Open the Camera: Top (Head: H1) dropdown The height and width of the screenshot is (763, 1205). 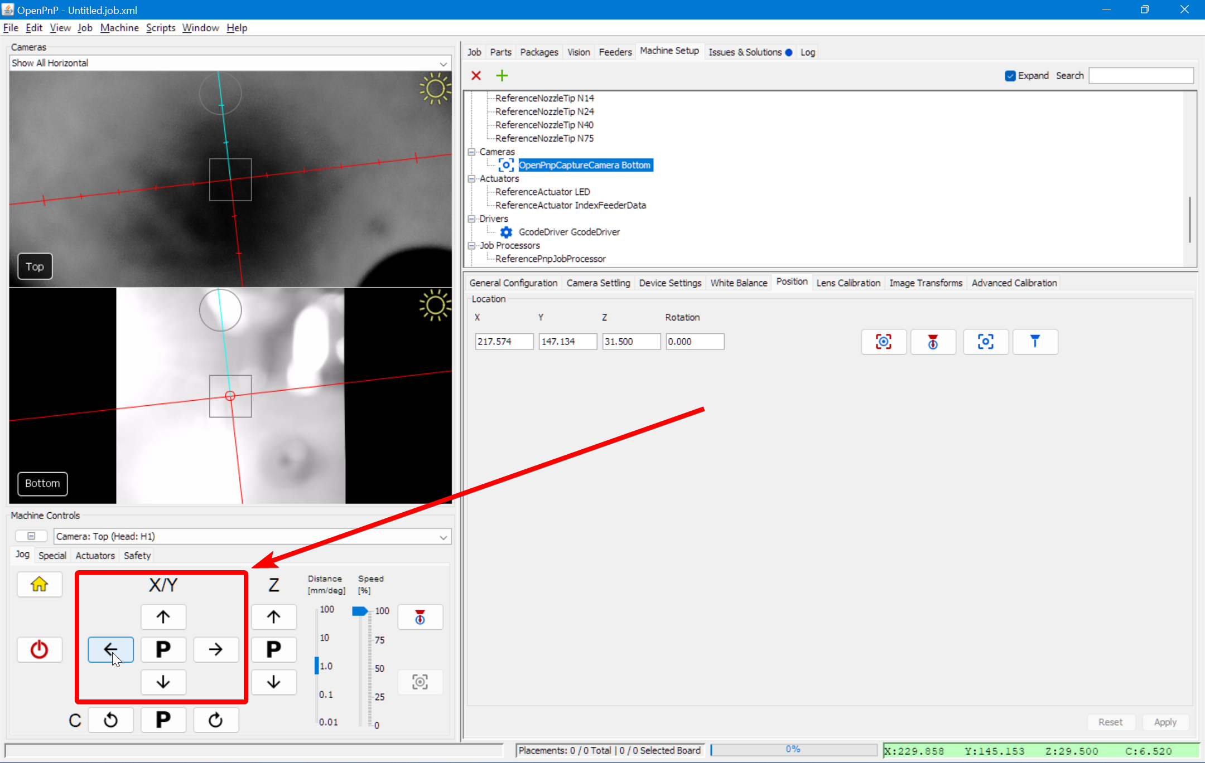443,537
